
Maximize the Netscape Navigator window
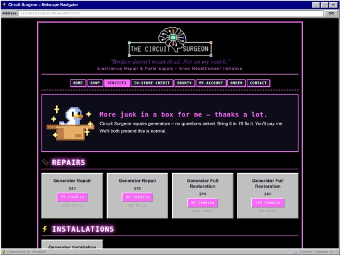(324, 5)
